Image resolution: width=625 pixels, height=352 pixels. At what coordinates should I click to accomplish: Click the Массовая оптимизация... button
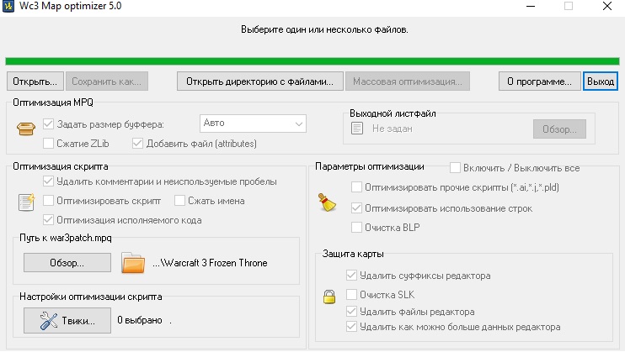pos(408,81)
